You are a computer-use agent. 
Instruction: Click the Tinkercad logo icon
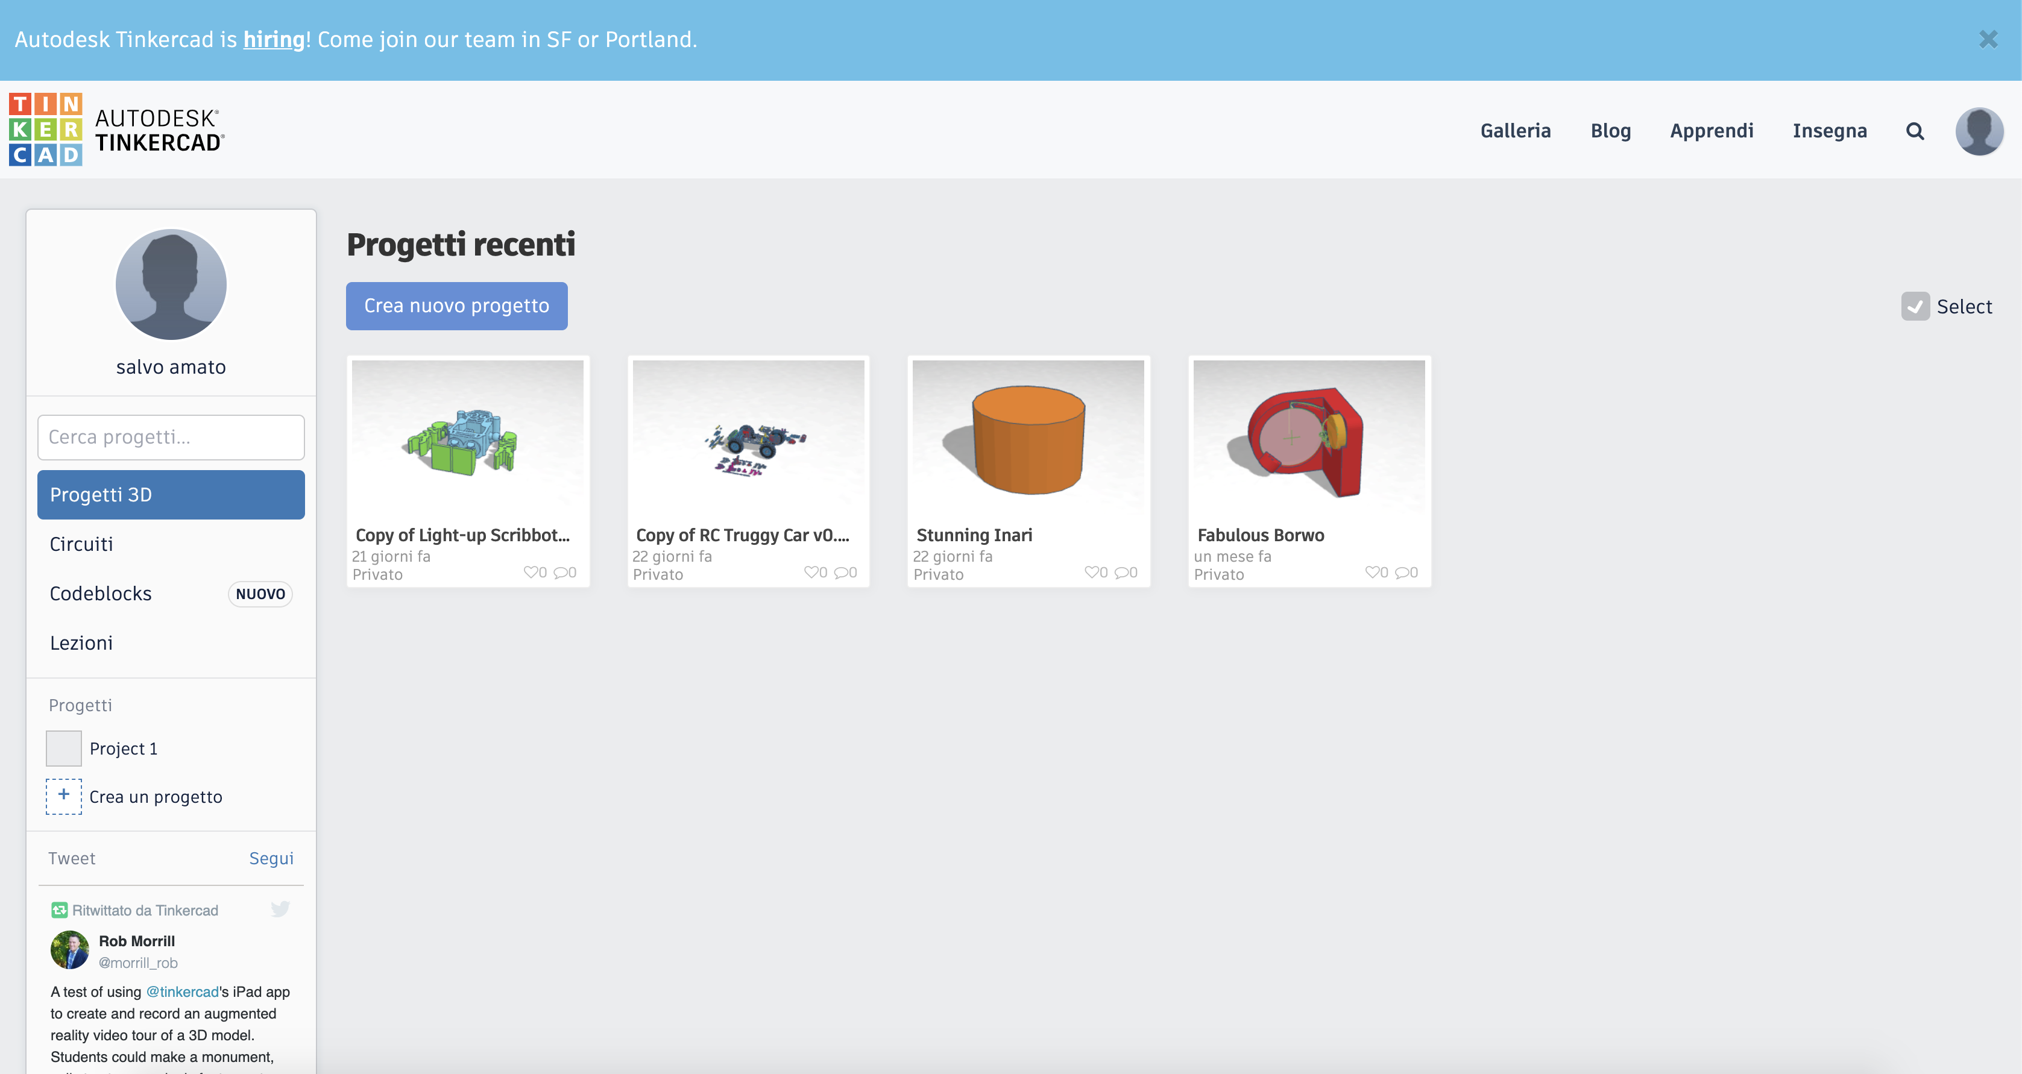46,130
